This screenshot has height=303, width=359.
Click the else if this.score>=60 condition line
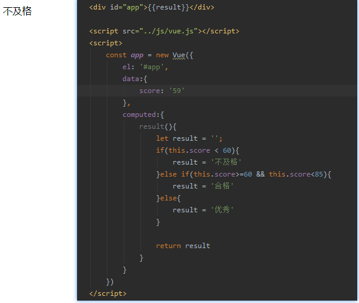click(244, 174)
